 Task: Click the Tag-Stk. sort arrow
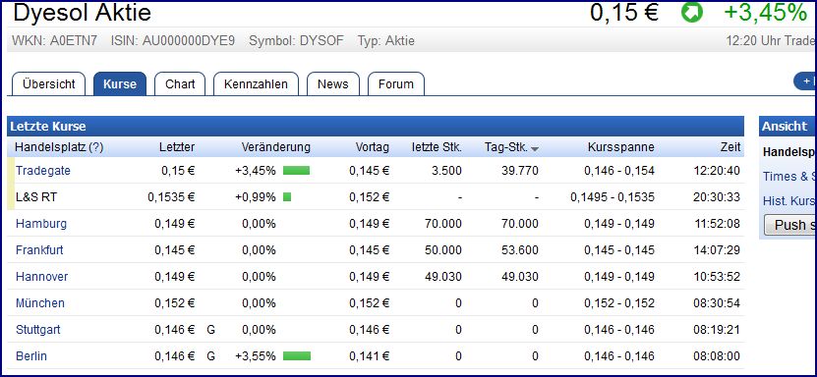[x=535, y=148]
